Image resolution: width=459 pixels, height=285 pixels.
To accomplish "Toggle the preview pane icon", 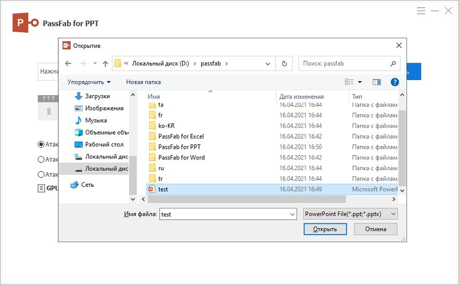I will 376,82.
